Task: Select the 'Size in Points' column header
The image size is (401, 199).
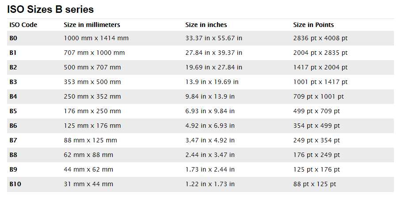Action: point(313,25)
